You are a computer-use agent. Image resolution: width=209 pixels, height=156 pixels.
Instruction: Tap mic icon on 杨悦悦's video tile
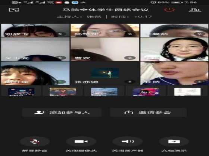(130, 34)
